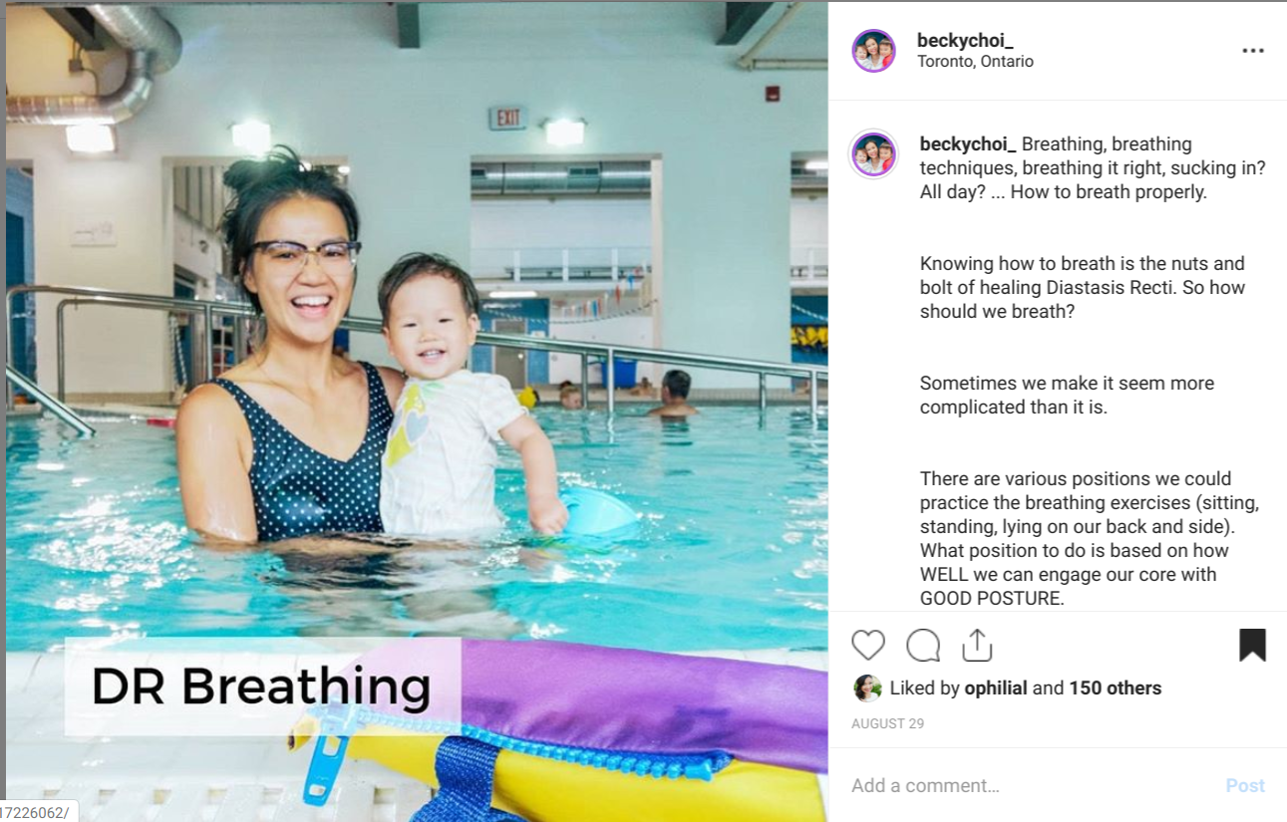Open the Toronto, Ontario location link
The height and width of the screenshot is (822, 1287).
coord(975,62)
